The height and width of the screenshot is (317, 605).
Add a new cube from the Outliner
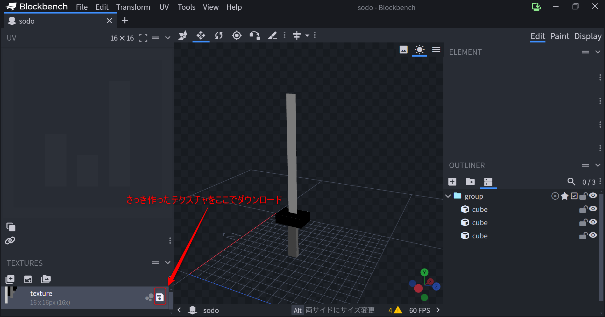(x=452, y=181)
